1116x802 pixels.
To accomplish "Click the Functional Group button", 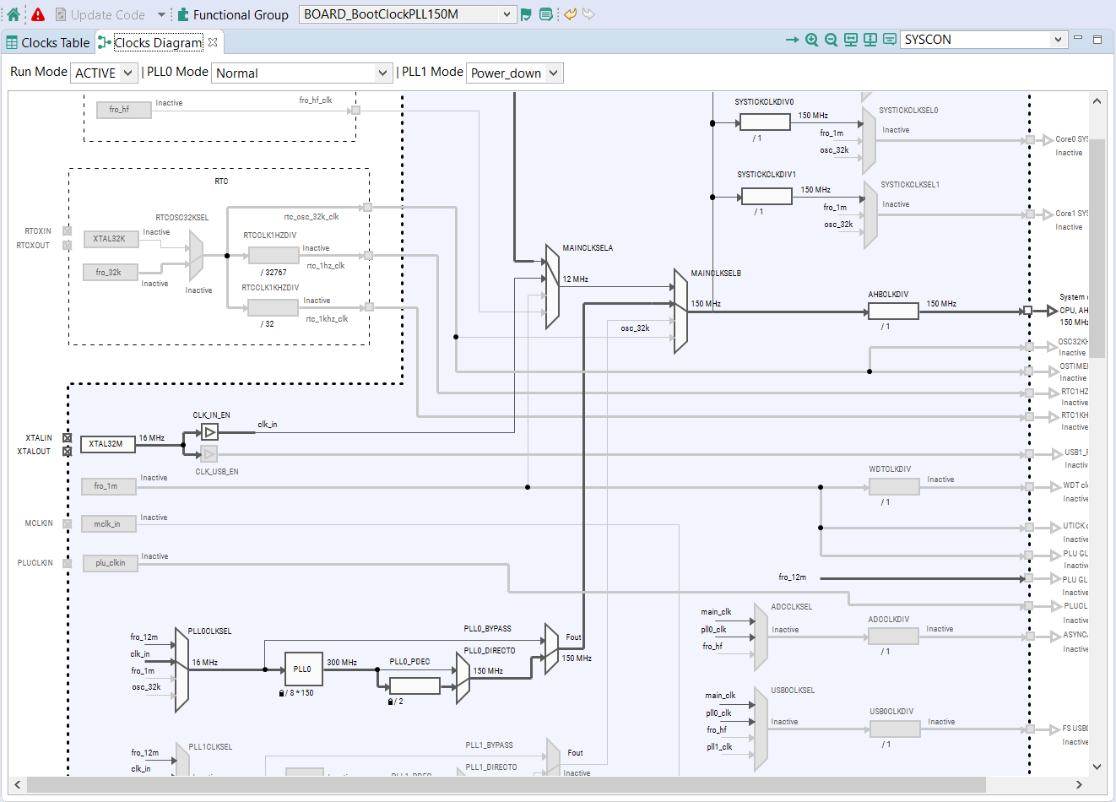I will (233, 14).
